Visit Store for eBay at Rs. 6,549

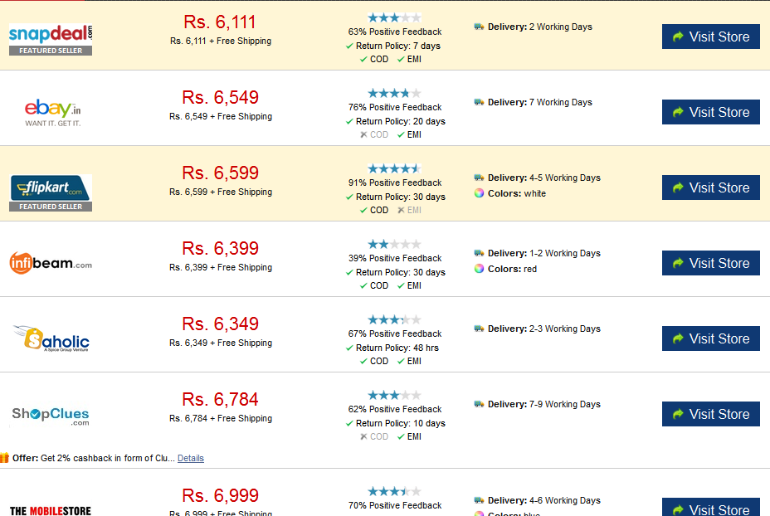710,112
